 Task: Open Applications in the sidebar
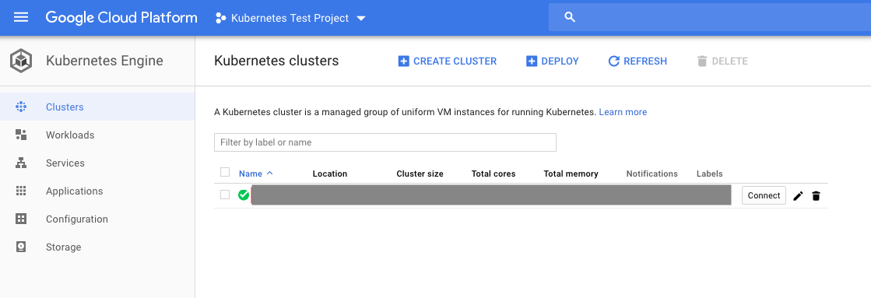coord(97,191)
